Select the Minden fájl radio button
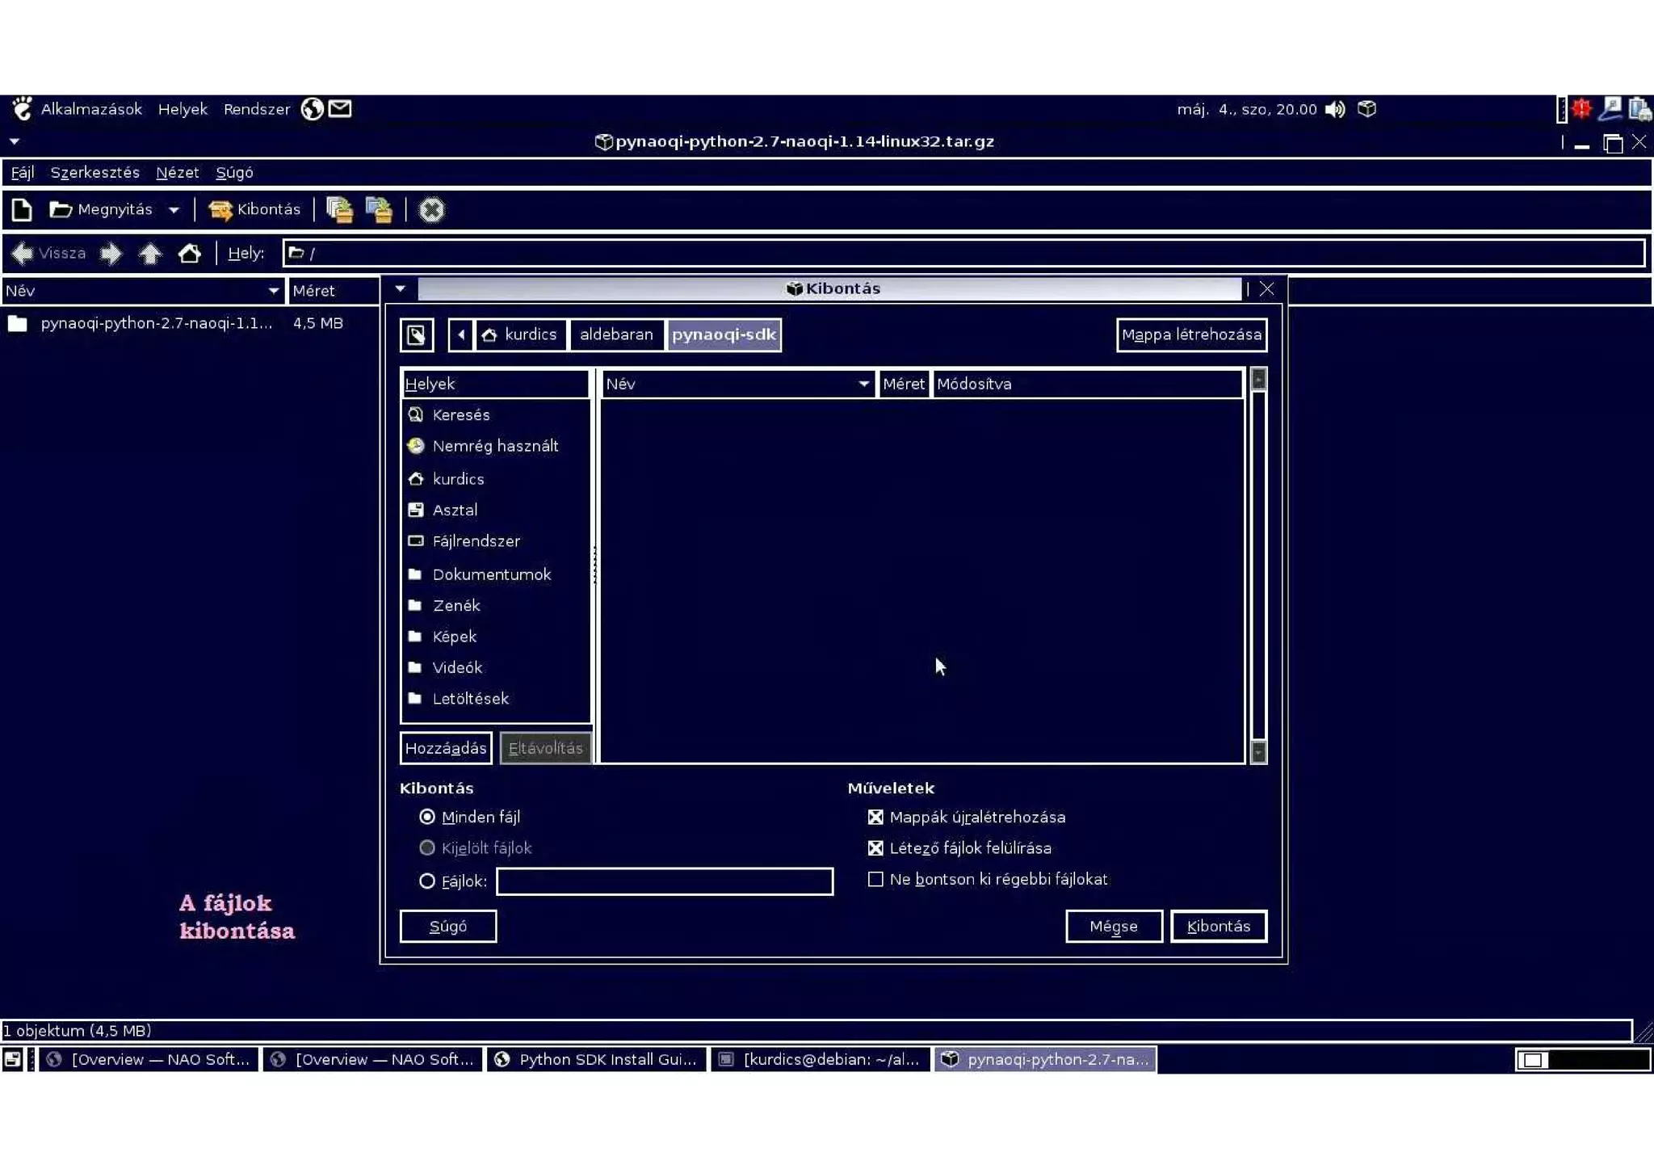 tap(427, 817)
